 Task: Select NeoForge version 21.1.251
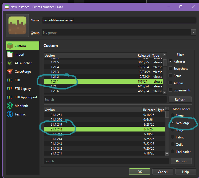pos(105,115)
